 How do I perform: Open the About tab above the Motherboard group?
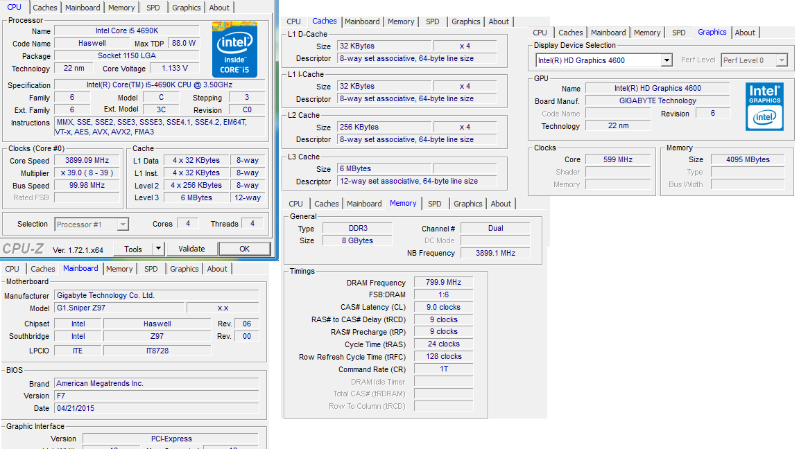(217, 269)
